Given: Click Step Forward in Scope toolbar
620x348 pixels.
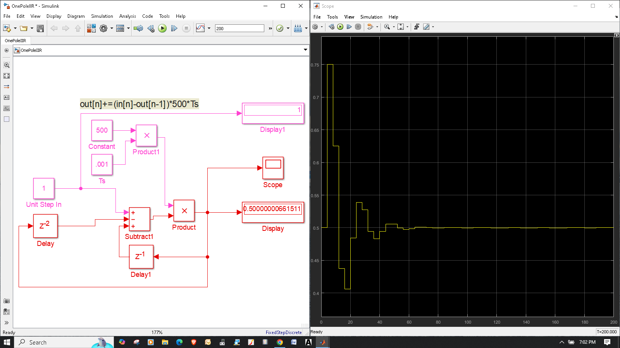Looking at the screenshot, I should [349, 27].
